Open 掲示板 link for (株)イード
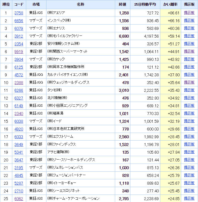The image size is (198, 202). (189, 121)
